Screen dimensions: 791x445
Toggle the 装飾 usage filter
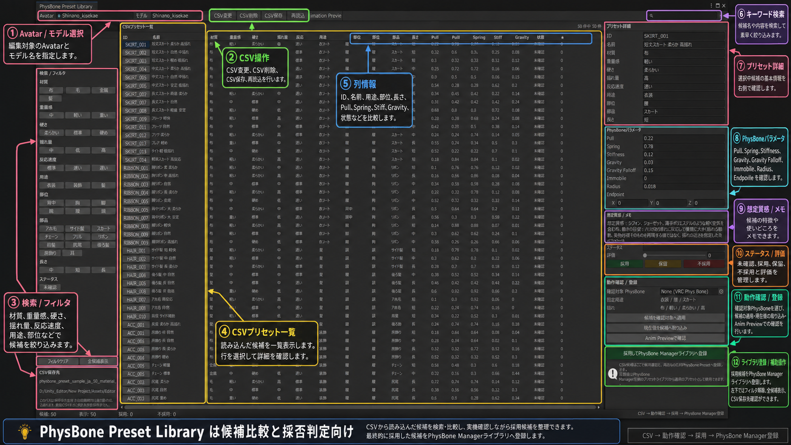pos(77,185)
